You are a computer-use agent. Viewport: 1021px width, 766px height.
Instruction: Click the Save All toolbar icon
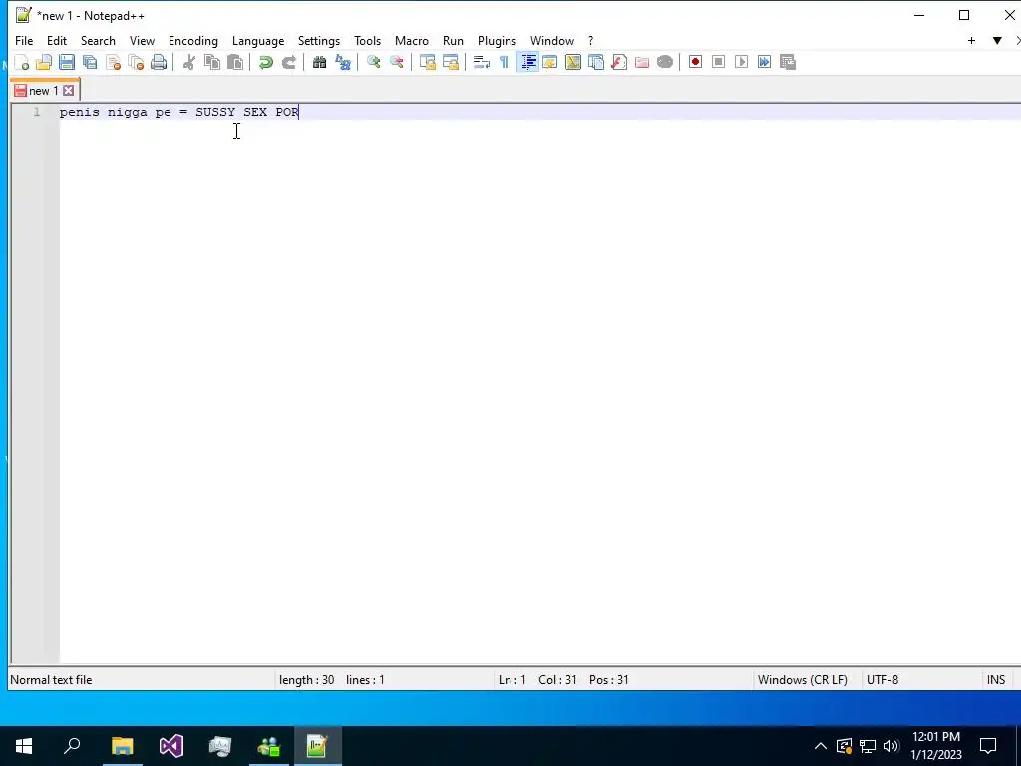[x=90, y=62]
